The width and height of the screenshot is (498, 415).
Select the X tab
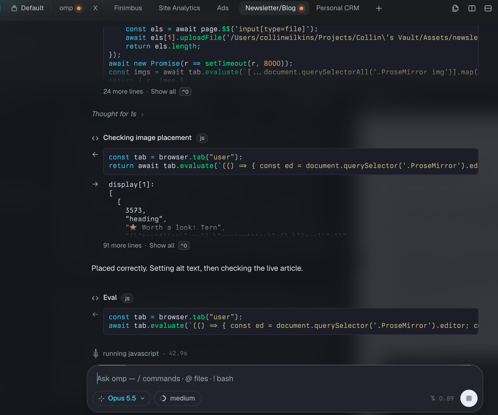(x=95, y=8)
